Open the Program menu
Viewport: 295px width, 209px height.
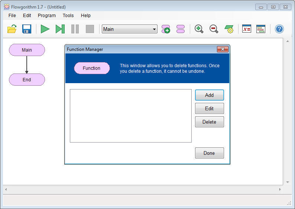pos(47,16)
